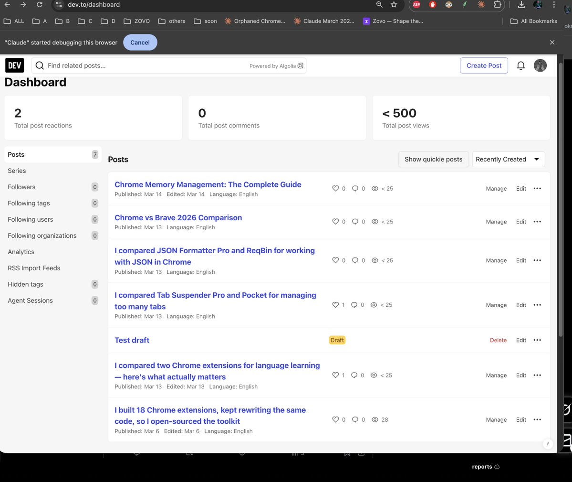This screenshot has height=482, width=572.
Task: Click the site info icon in the address bar
Action: [x=59, y=4]
